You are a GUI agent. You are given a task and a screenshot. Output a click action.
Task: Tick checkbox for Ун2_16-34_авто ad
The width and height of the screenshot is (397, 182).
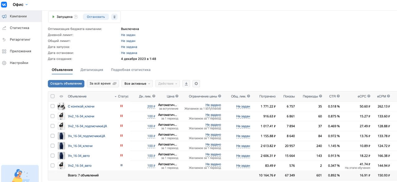52,165
